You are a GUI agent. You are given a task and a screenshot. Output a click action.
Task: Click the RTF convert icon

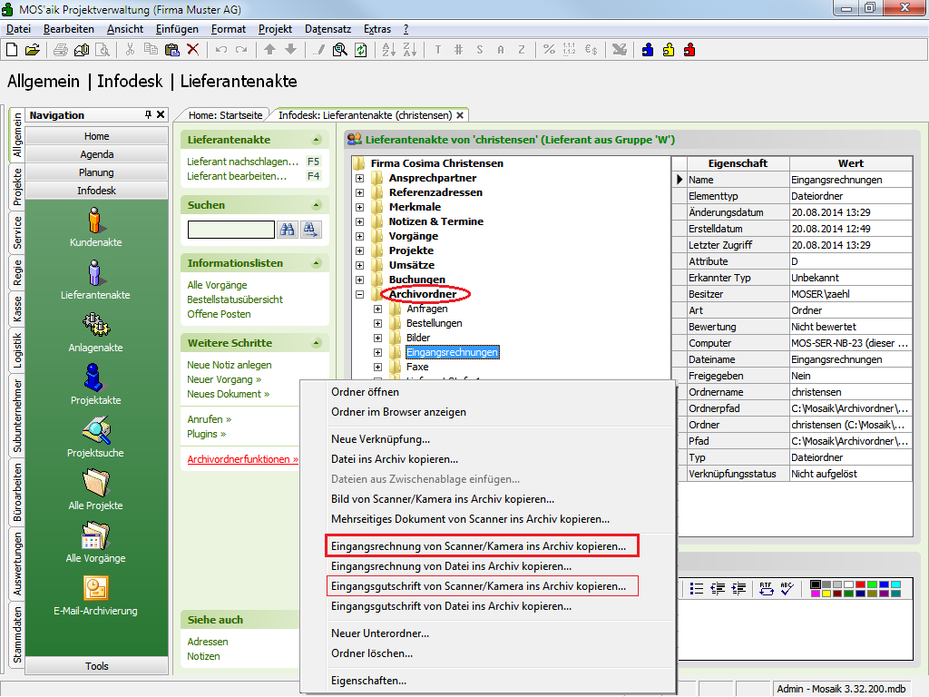(766, 588)
